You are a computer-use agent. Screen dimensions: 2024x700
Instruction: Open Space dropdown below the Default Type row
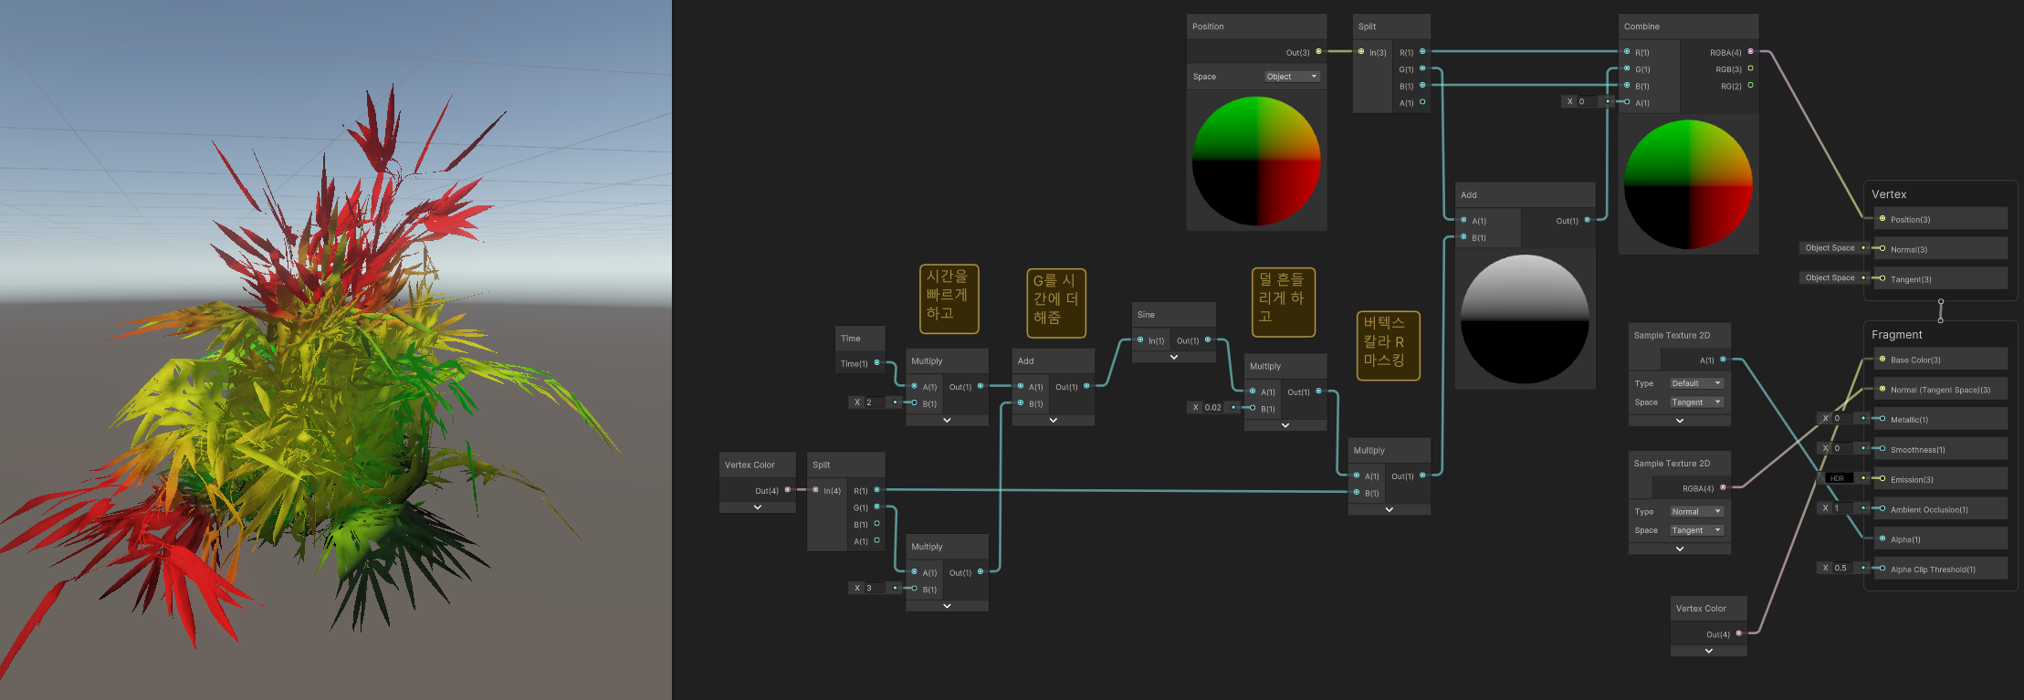[x=1696, y=402]
